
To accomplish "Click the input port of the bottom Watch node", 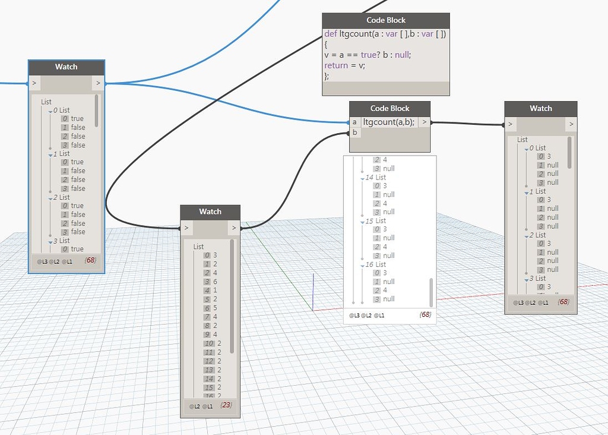I will pyautogui.click(x=186, y=228).
